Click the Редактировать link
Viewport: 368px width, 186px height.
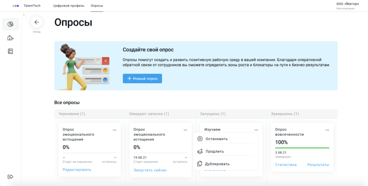click(77, 170)
